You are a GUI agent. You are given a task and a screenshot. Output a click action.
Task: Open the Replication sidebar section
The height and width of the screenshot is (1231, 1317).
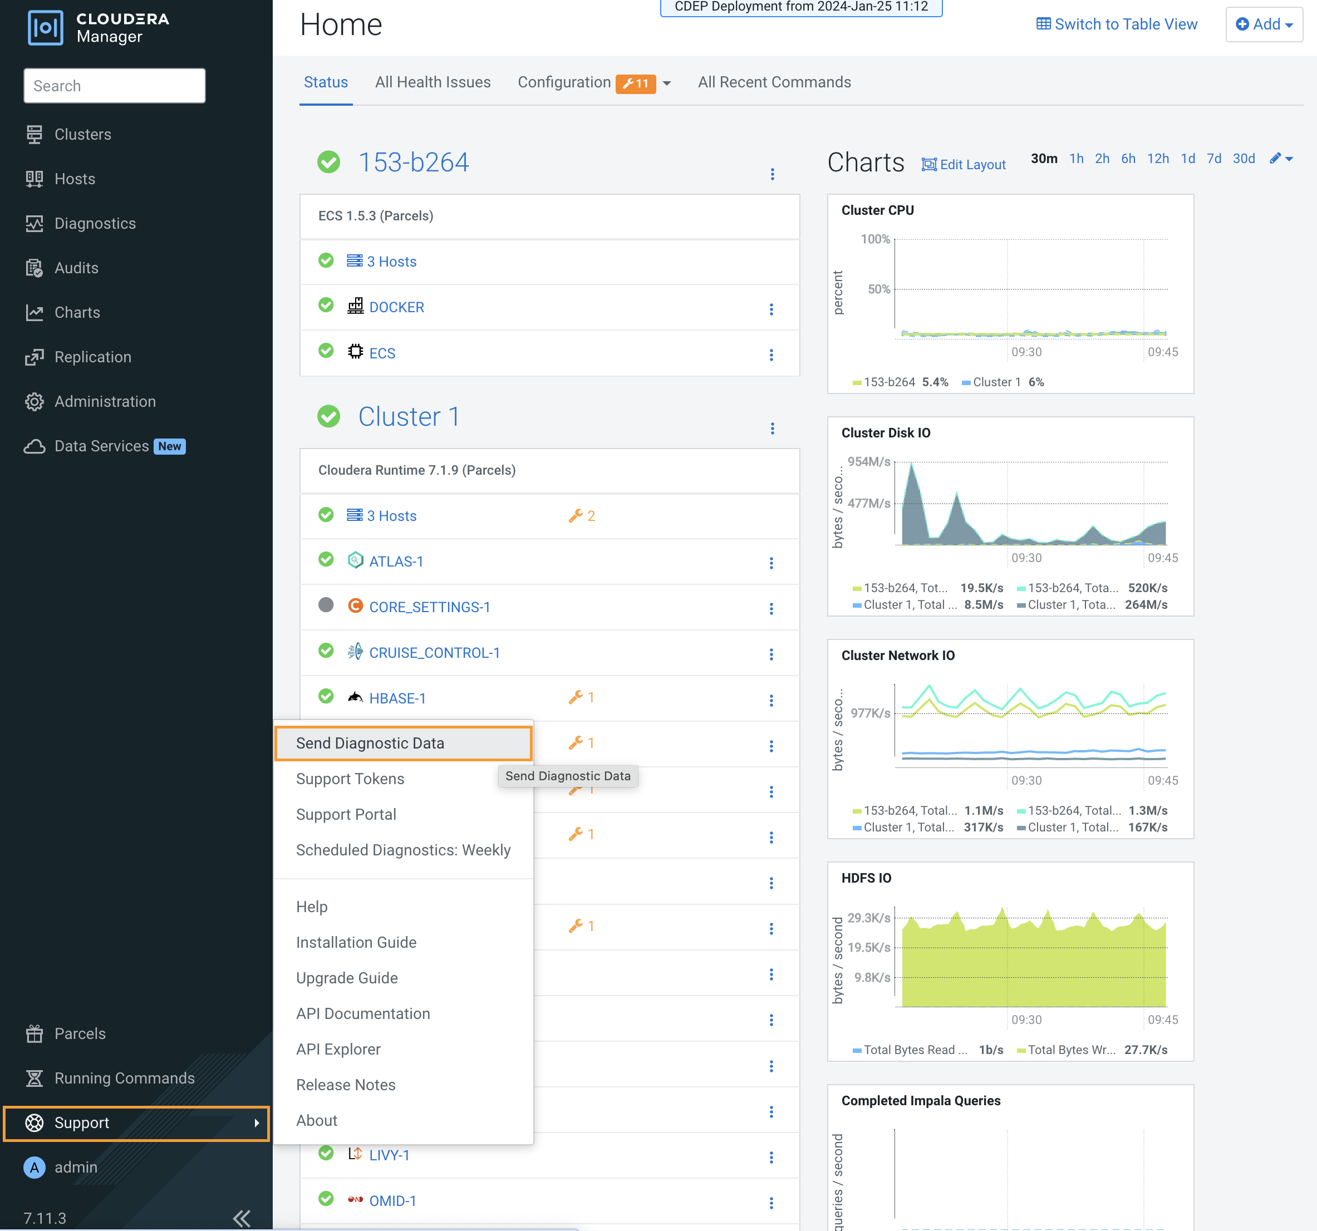[93, 357]
